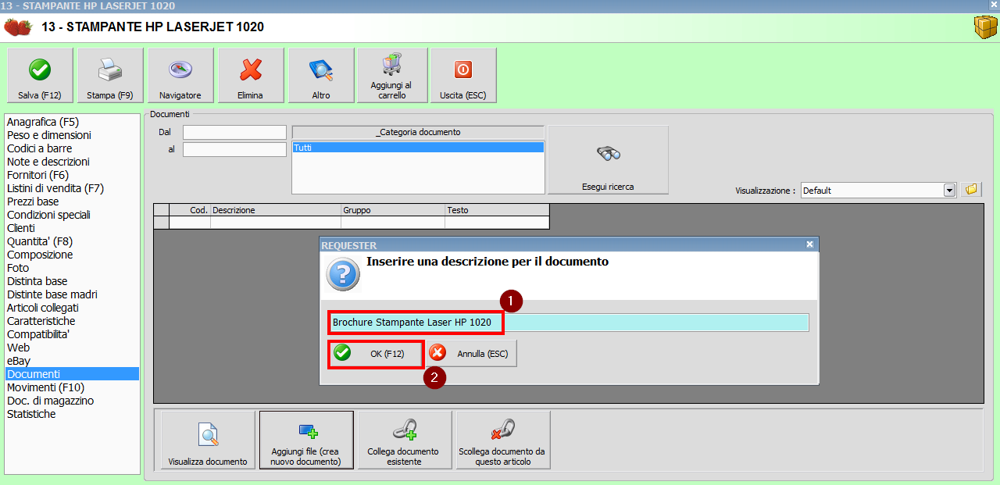The height and width of the screenshot is (485, 1000).
Task: Click the strawberry application logo
Action: 17,27
